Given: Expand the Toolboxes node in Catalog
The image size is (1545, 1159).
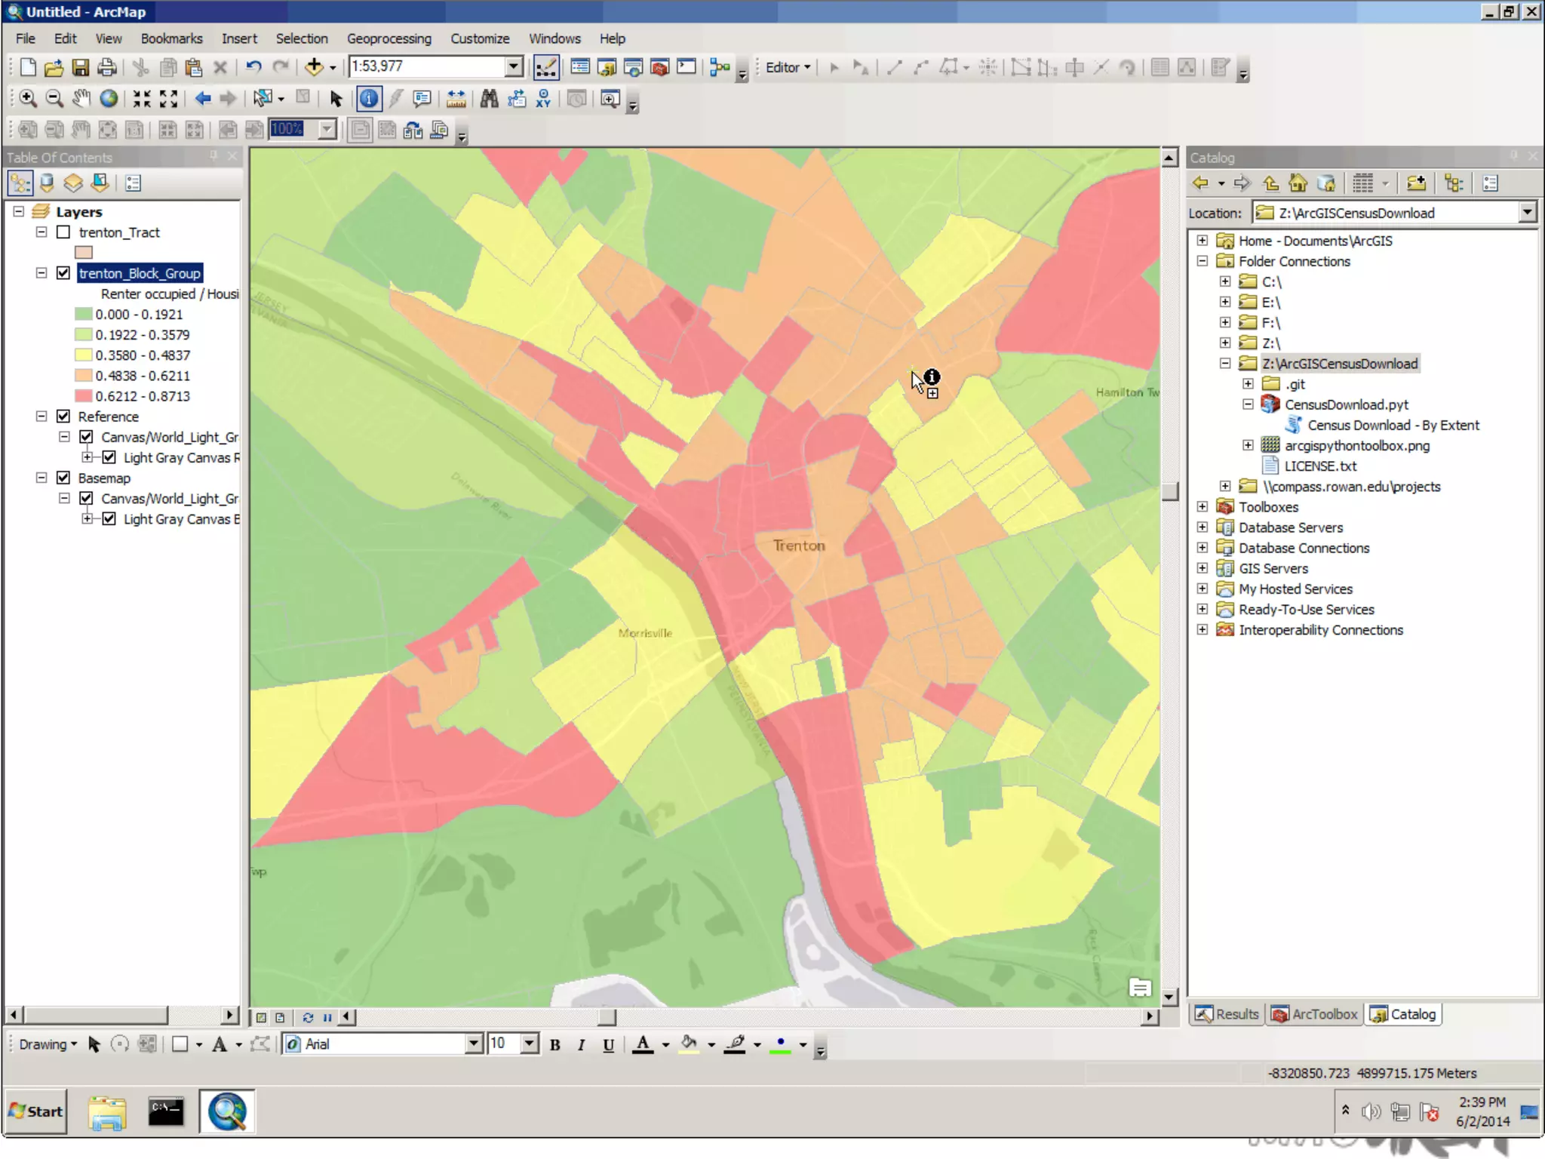Looking at the screenshot, I should pos(1203,507).
